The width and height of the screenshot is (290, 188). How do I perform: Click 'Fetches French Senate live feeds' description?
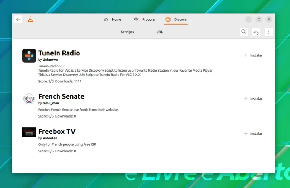point(78,110)
